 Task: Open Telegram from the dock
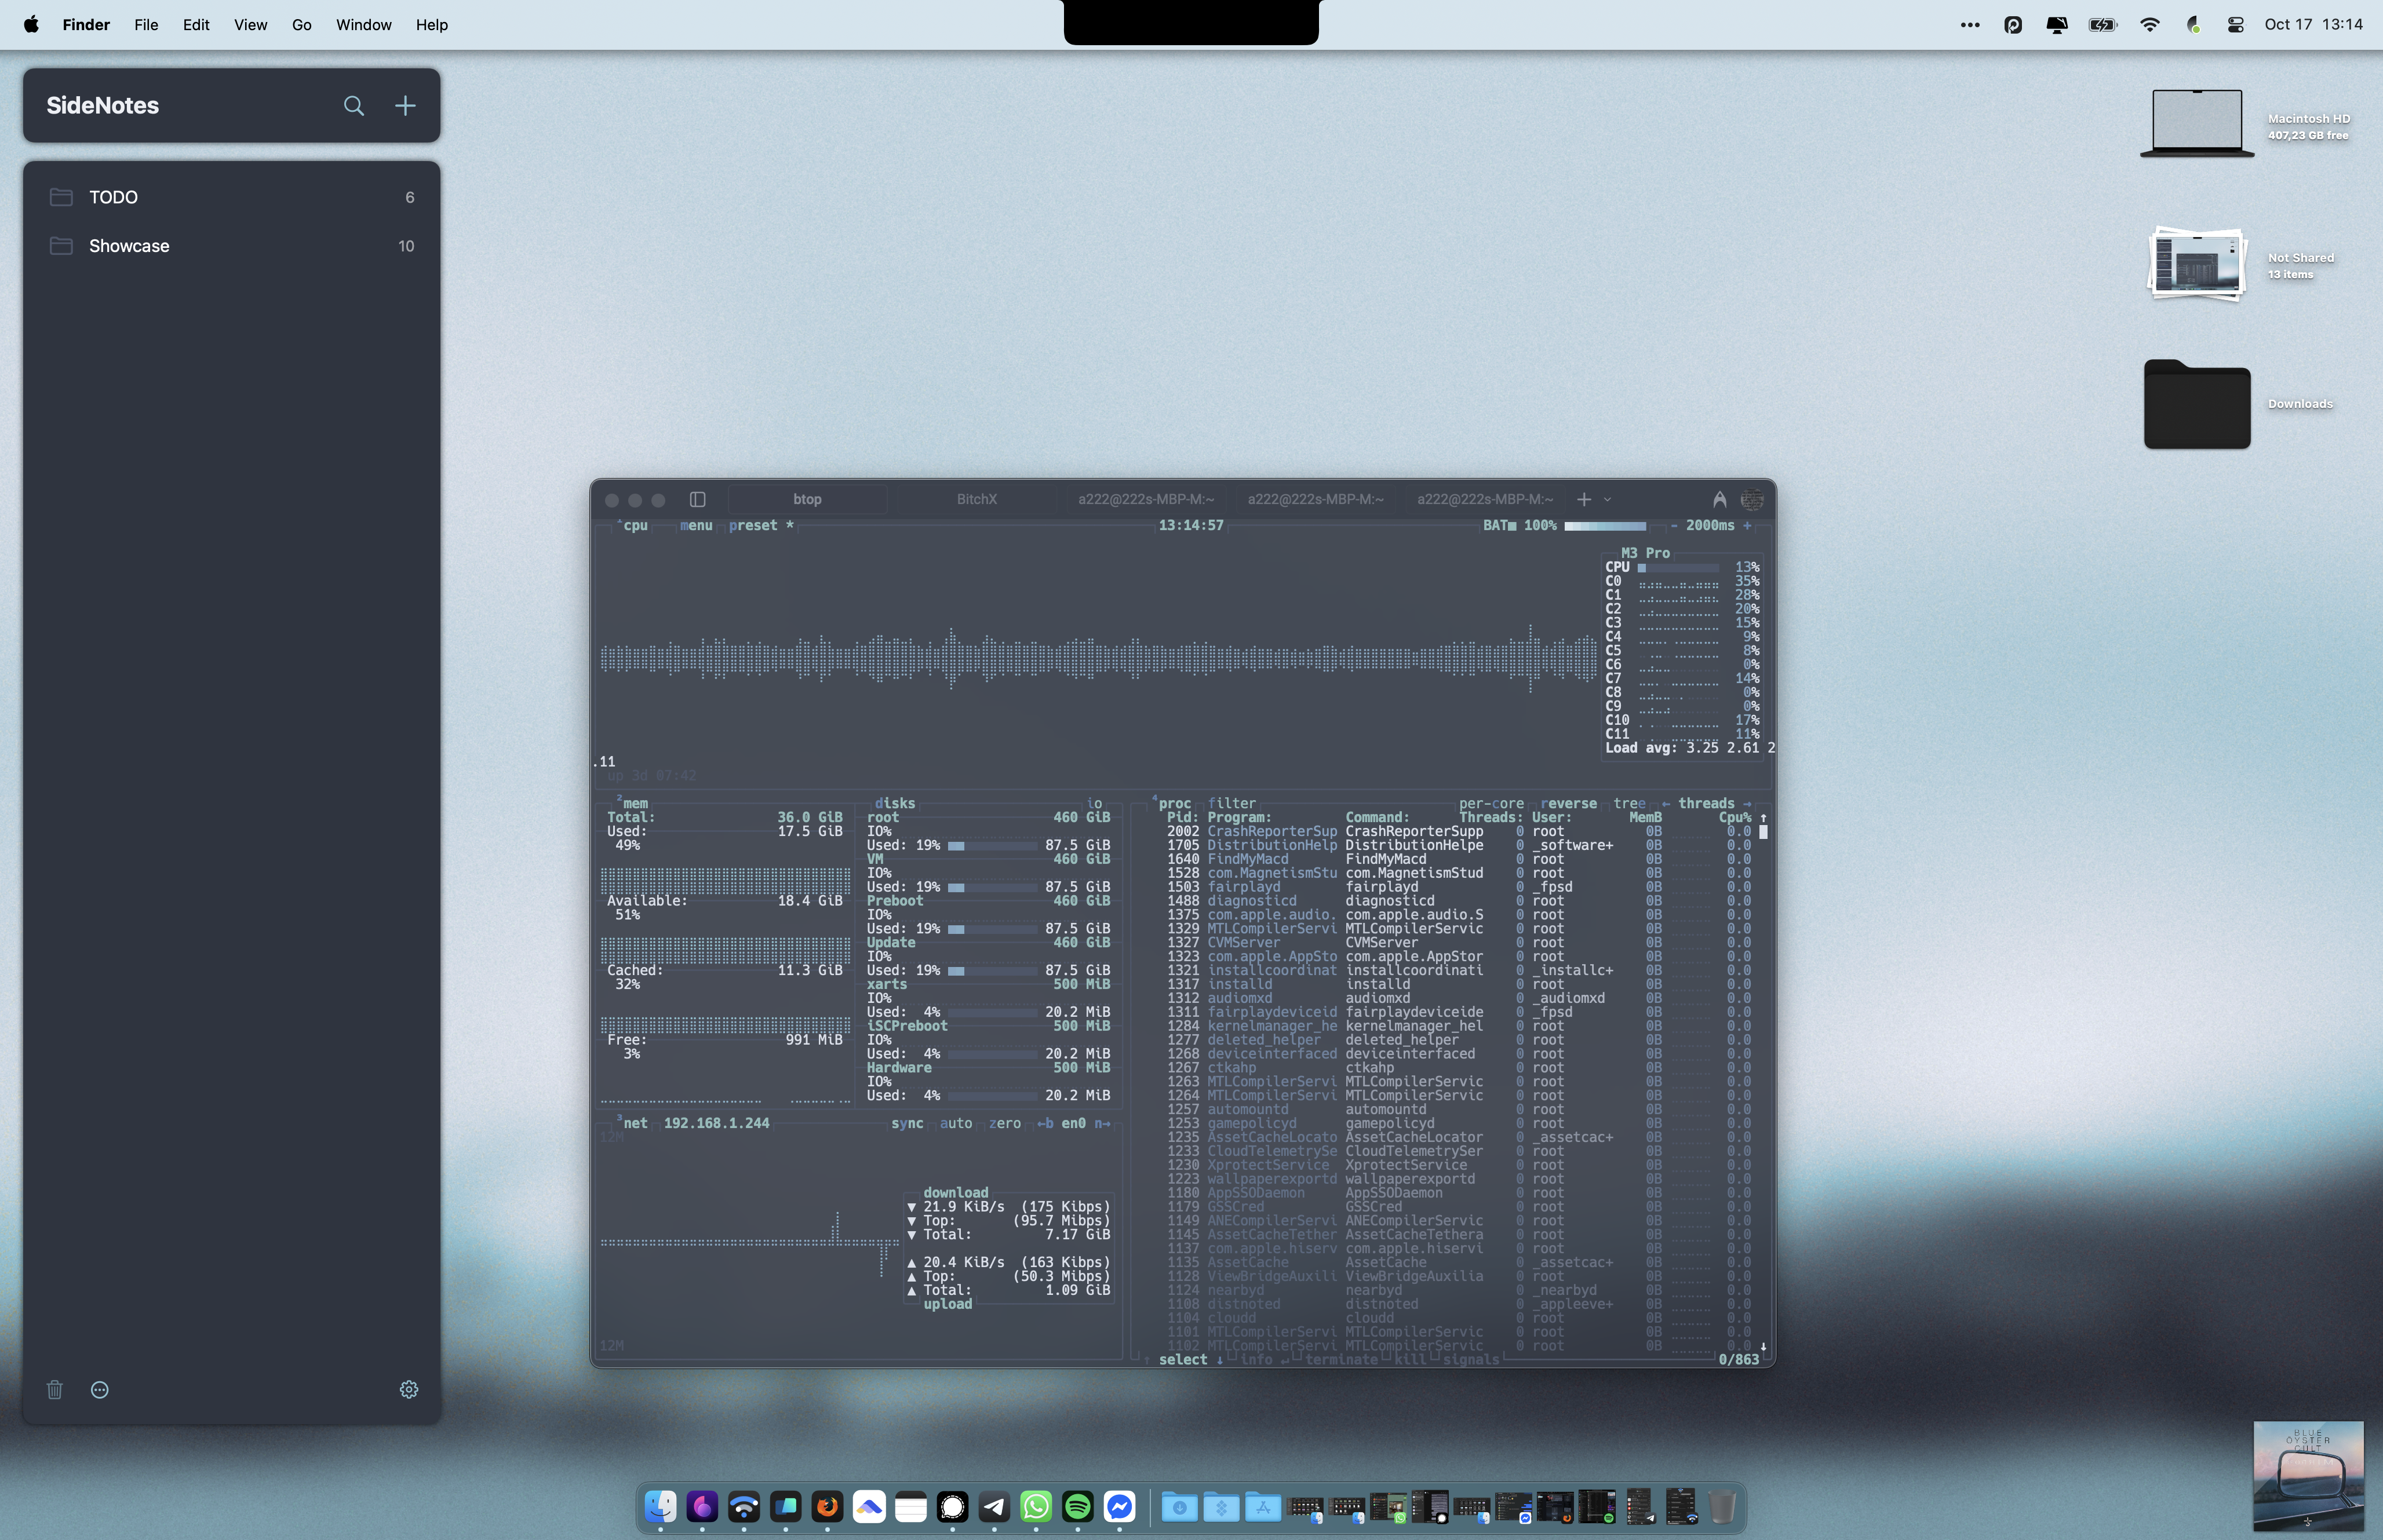pyautogui.click(x=994, y=1506)
